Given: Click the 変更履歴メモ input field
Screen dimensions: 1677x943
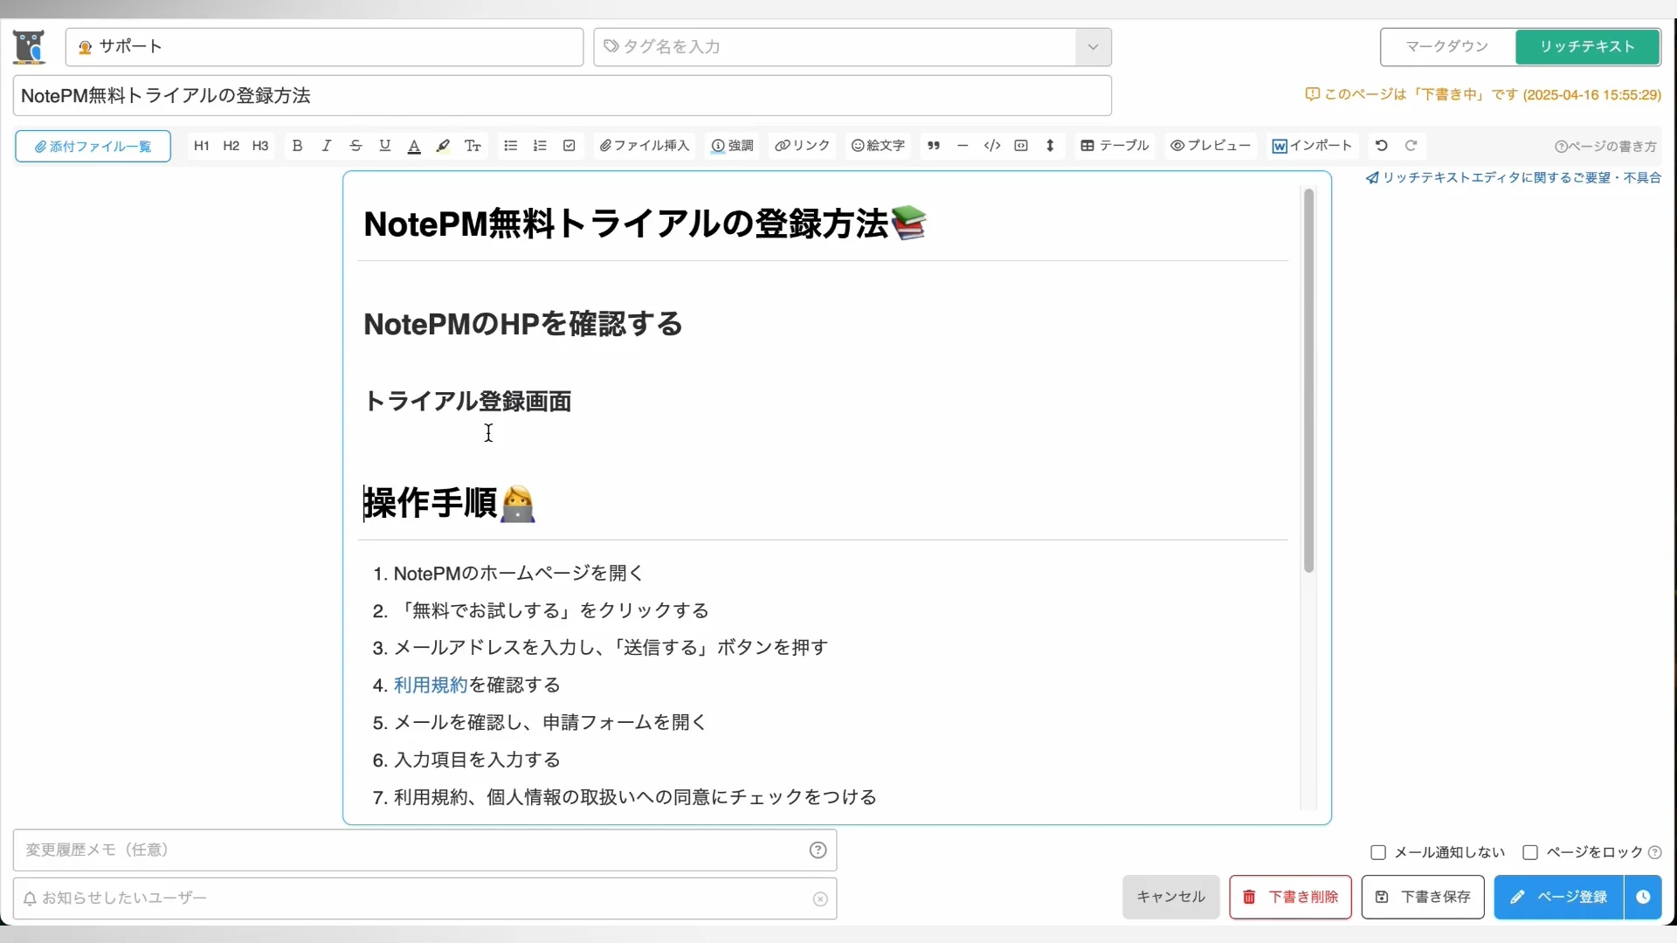Looking at the screenshot, I should [x=424, y=850].
